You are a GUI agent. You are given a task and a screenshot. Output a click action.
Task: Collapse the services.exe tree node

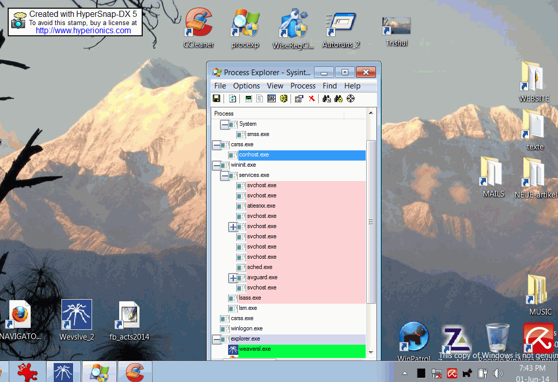[225, 176]
